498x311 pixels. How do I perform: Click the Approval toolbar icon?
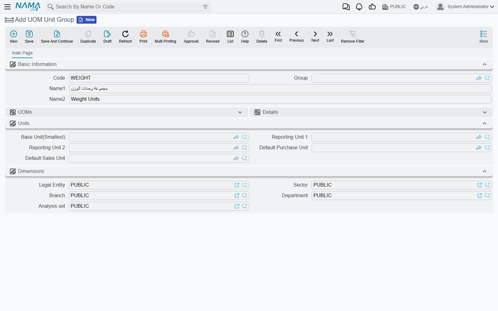[x=191, y=37]
